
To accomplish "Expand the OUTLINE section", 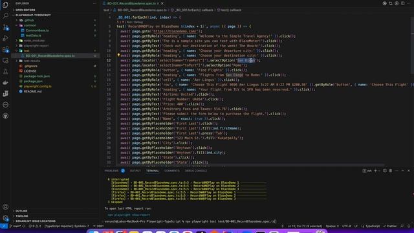I will (21, 211).
